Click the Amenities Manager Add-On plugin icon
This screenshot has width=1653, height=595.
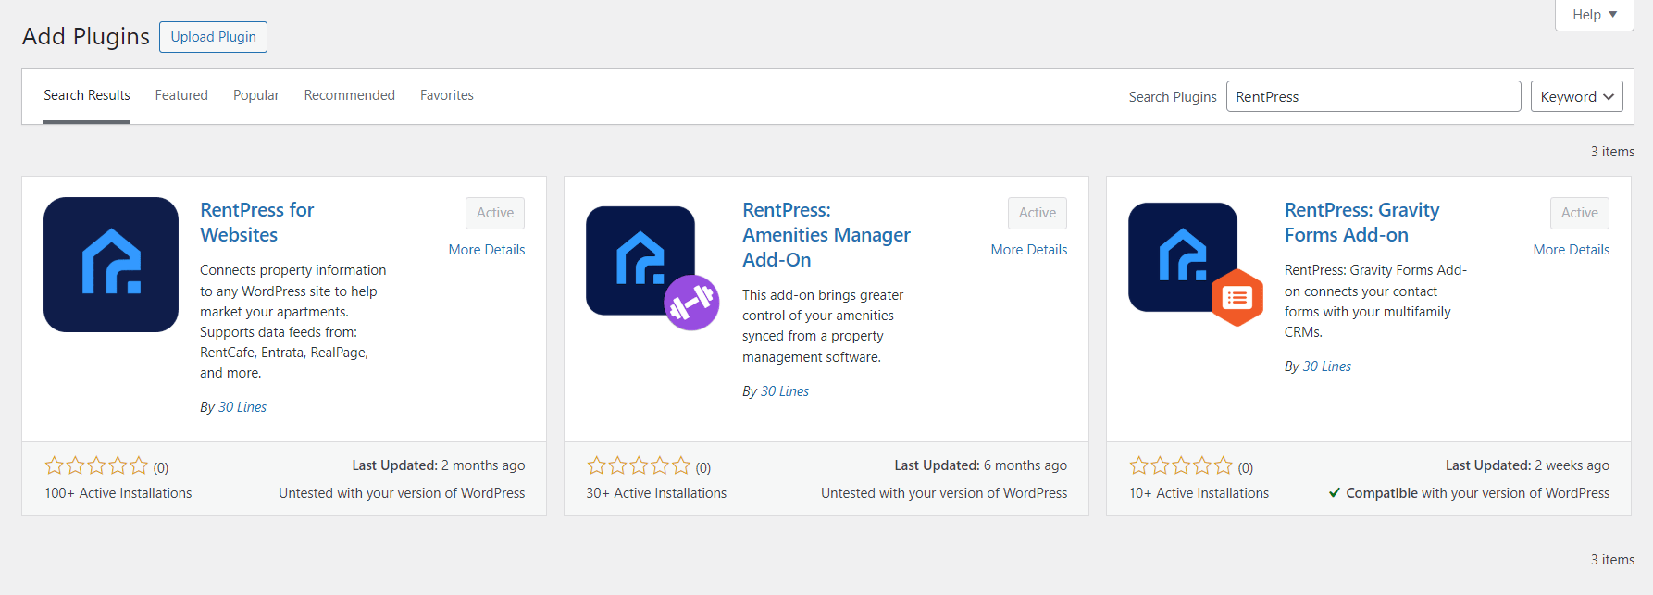tap(652, 267)
